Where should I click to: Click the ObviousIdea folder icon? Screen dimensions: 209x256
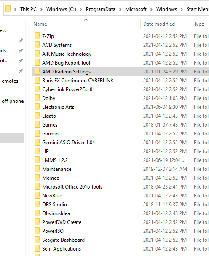coord(37,213)
